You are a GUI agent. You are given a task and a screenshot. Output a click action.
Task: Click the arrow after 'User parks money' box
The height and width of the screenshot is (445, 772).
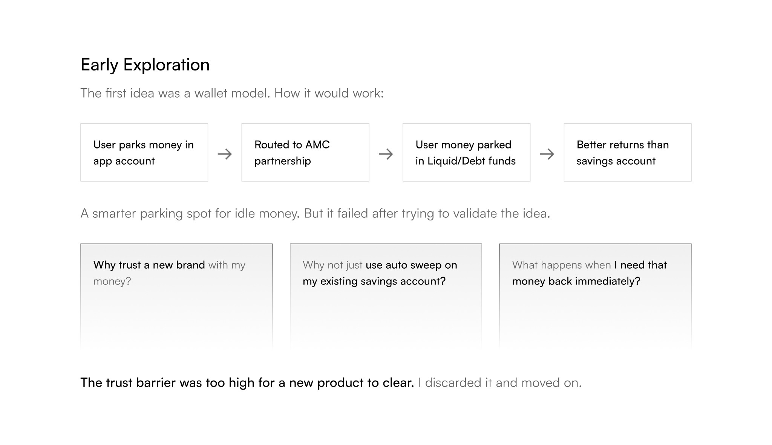coord(225,154)
